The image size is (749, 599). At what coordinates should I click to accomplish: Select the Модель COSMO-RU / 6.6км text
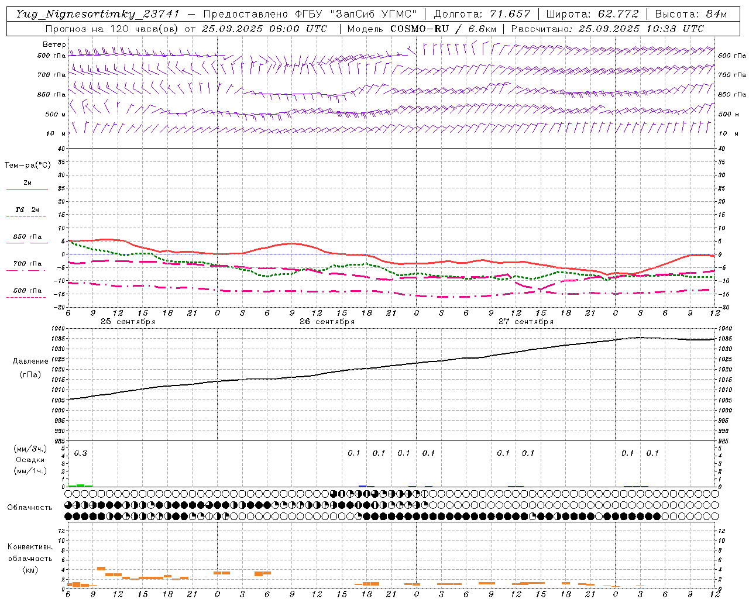click(422, 29)
